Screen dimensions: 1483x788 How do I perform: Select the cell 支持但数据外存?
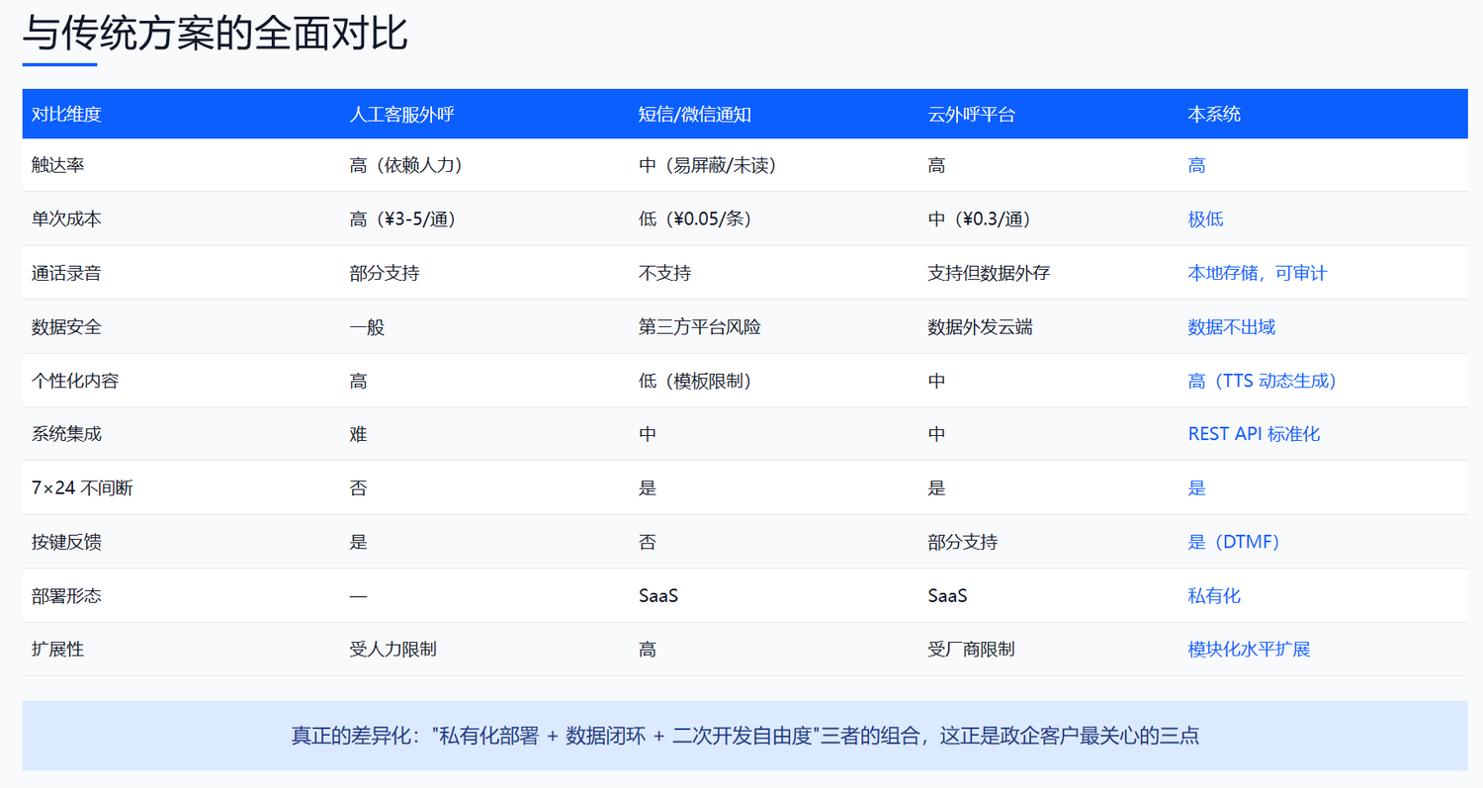[989, 273]
